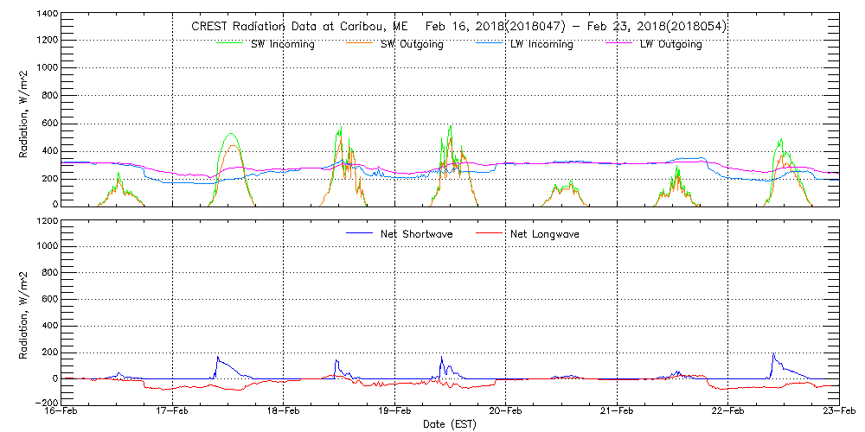The width and height of the screenshot is (865, 432).
Task: Select the 17-Feb x-axis date label
Action: [173, 411]
